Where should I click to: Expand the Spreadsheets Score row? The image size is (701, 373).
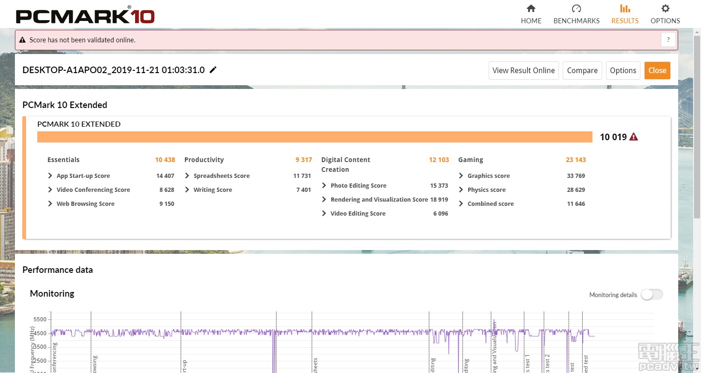click(x=187, y=176)
